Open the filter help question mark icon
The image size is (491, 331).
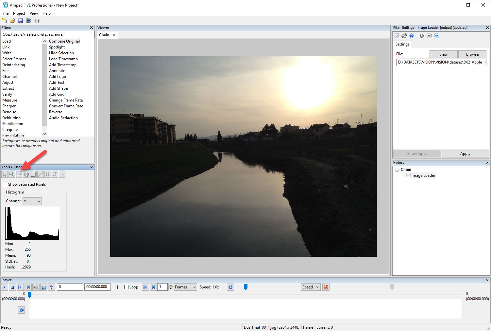pyautogui.click(x=412, y=36)
